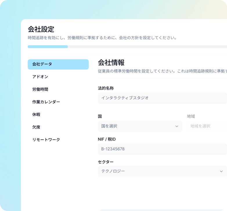Click the セクター label
Viewport: 227px width, 211px height.
tap(106, 162)
